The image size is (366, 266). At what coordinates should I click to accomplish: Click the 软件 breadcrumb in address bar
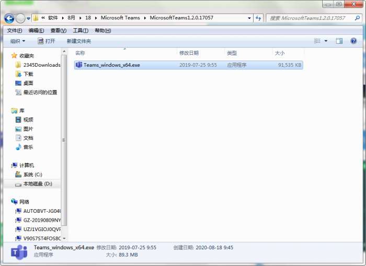click(x=53, y=18)
